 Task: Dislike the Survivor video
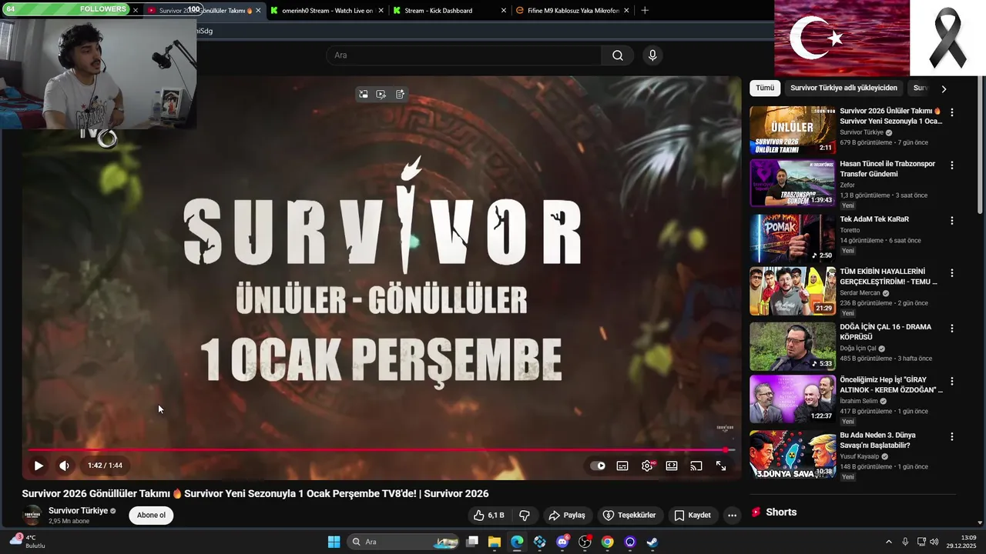pyautogui.click(x=525, y=516)
